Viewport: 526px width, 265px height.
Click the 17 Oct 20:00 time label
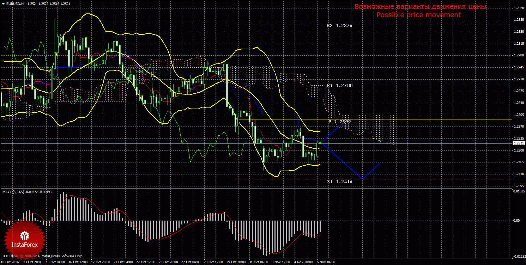click(x=100, y=262)
